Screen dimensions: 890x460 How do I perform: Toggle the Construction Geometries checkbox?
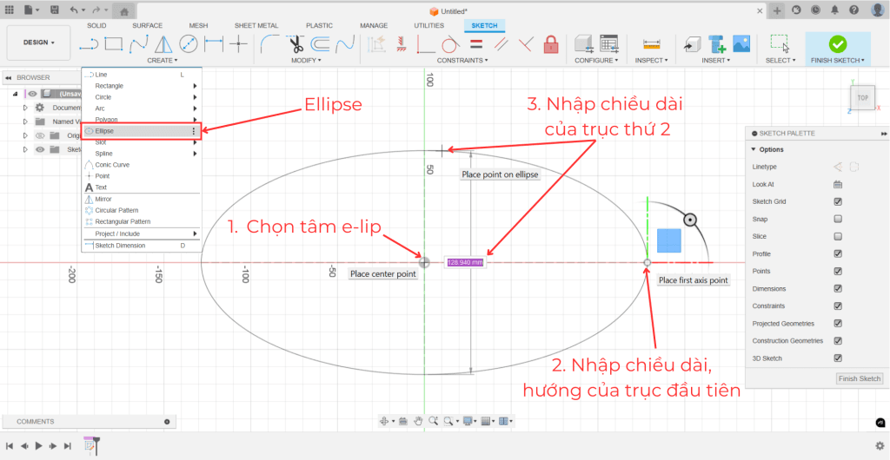pos(838,340)
